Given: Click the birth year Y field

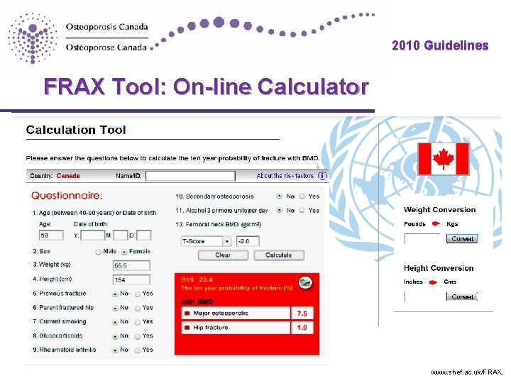Looking at the screenshot, I should pos(92,235).
